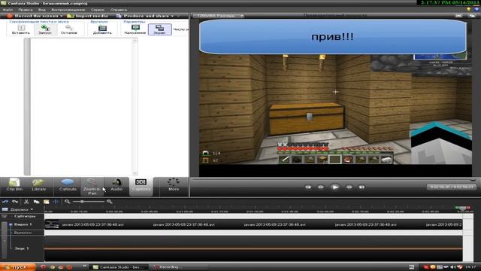Click the caption list vertical scrollbar
Screen dimensions: 481x271
click(135, 107)
